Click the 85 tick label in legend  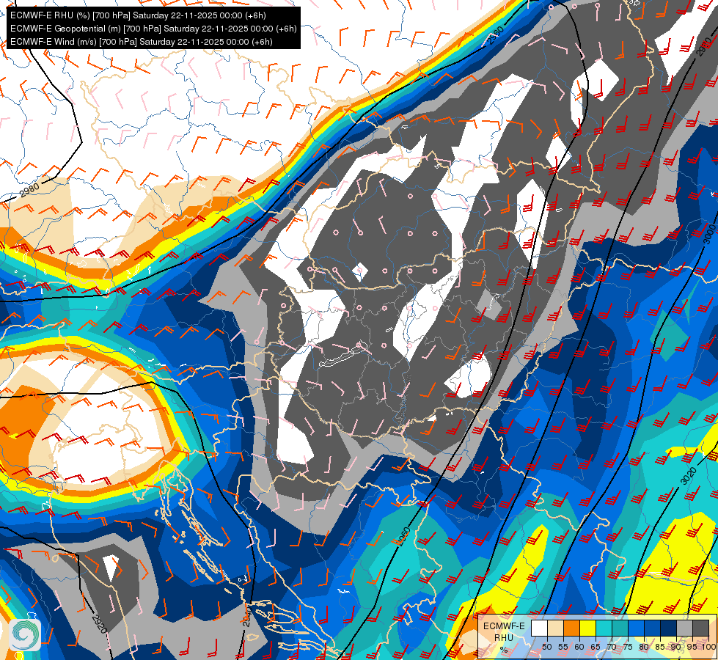tap(660, 647)
